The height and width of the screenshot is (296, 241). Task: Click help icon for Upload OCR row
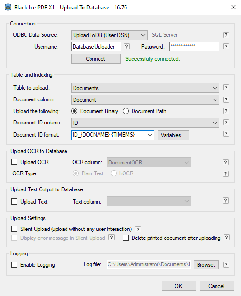click(x=225, y=162)
